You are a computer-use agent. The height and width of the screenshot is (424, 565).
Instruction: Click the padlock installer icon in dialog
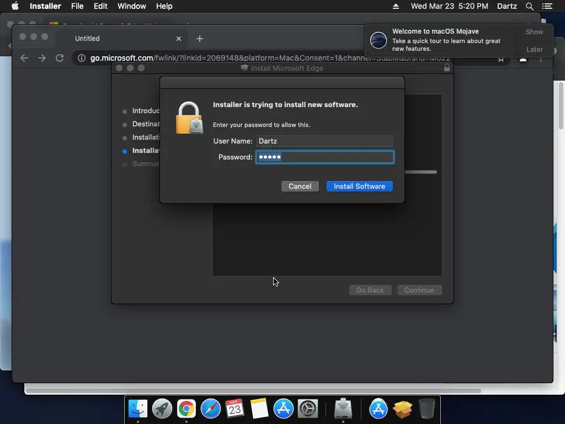pos(190,118)
